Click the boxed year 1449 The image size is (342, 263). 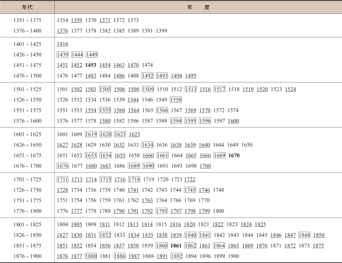click(92, 55)
